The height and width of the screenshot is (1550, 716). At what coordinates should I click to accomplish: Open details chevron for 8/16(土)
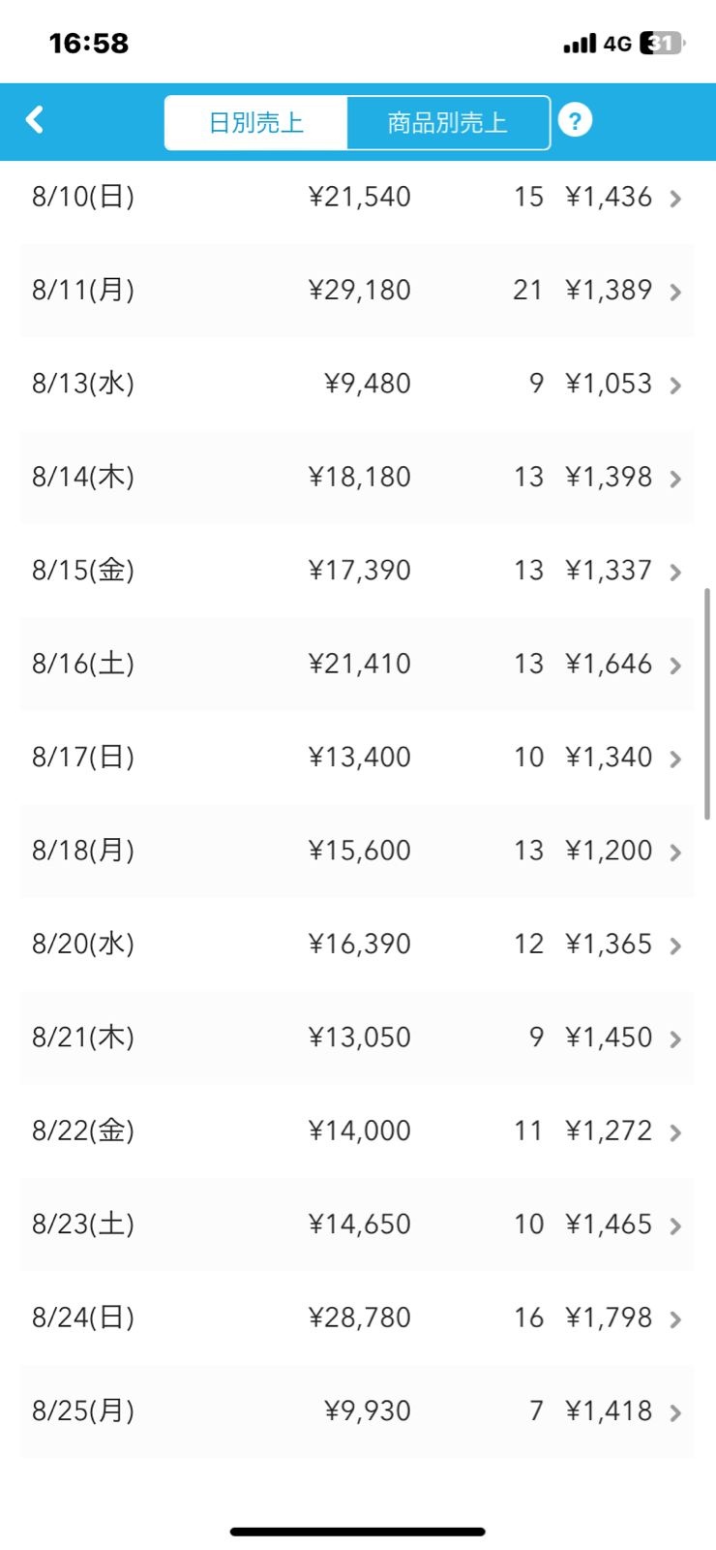[x=675, y=666]
